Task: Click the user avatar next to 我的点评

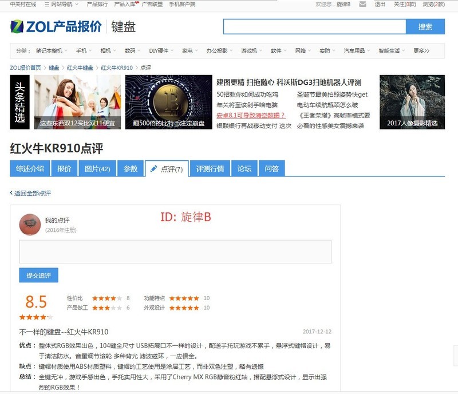Action: coord(30,224)
